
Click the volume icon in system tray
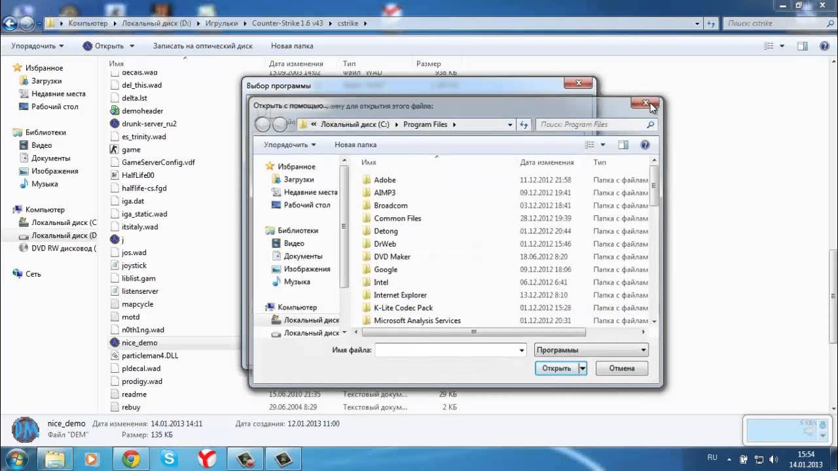(x=774, y=459)
